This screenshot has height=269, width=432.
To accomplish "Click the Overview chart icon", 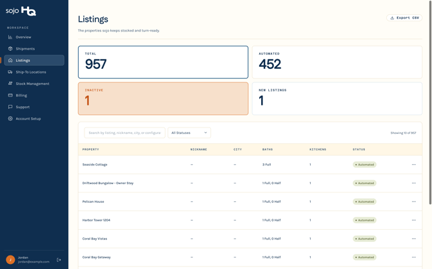I will click(x=10, y=37).
